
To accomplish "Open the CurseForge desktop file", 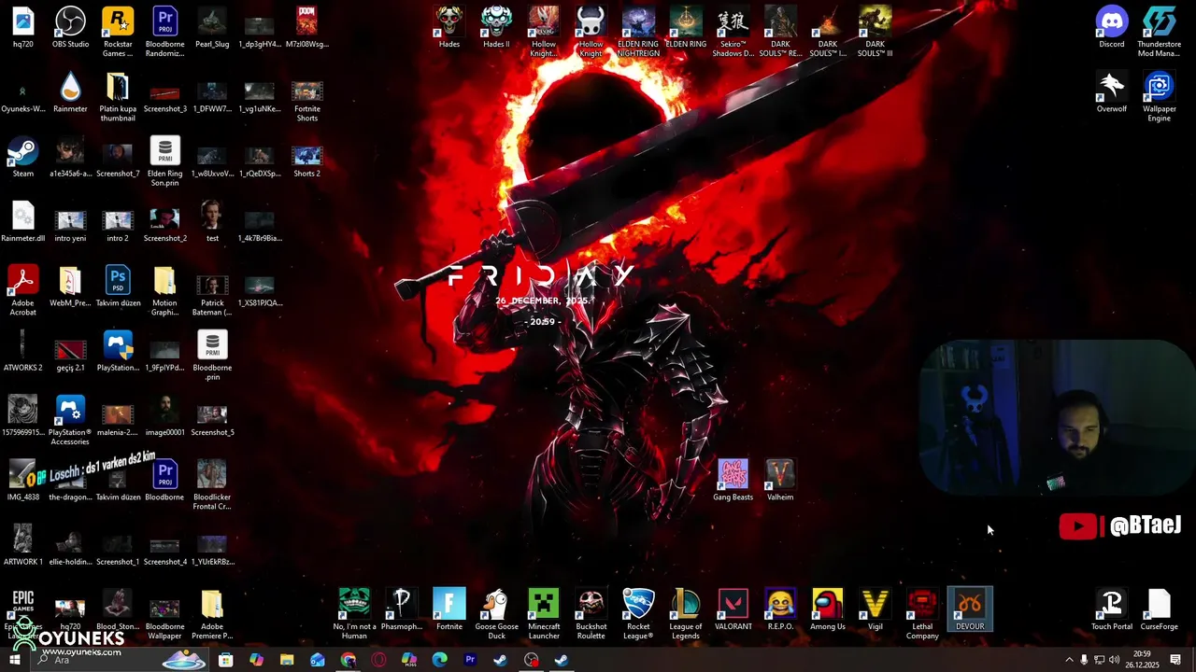I will pyautogui.click(x=1159, y=609).
